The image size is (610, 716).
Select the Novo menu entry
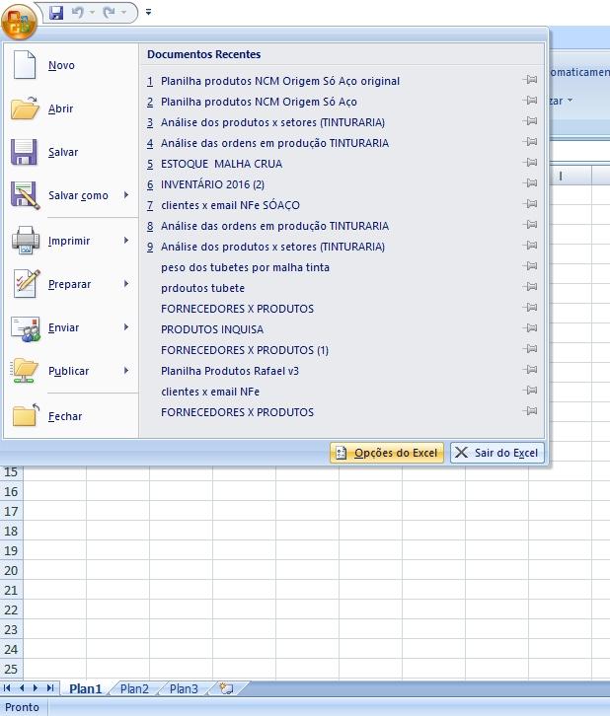pyautogui.click(x=71, y=65)
